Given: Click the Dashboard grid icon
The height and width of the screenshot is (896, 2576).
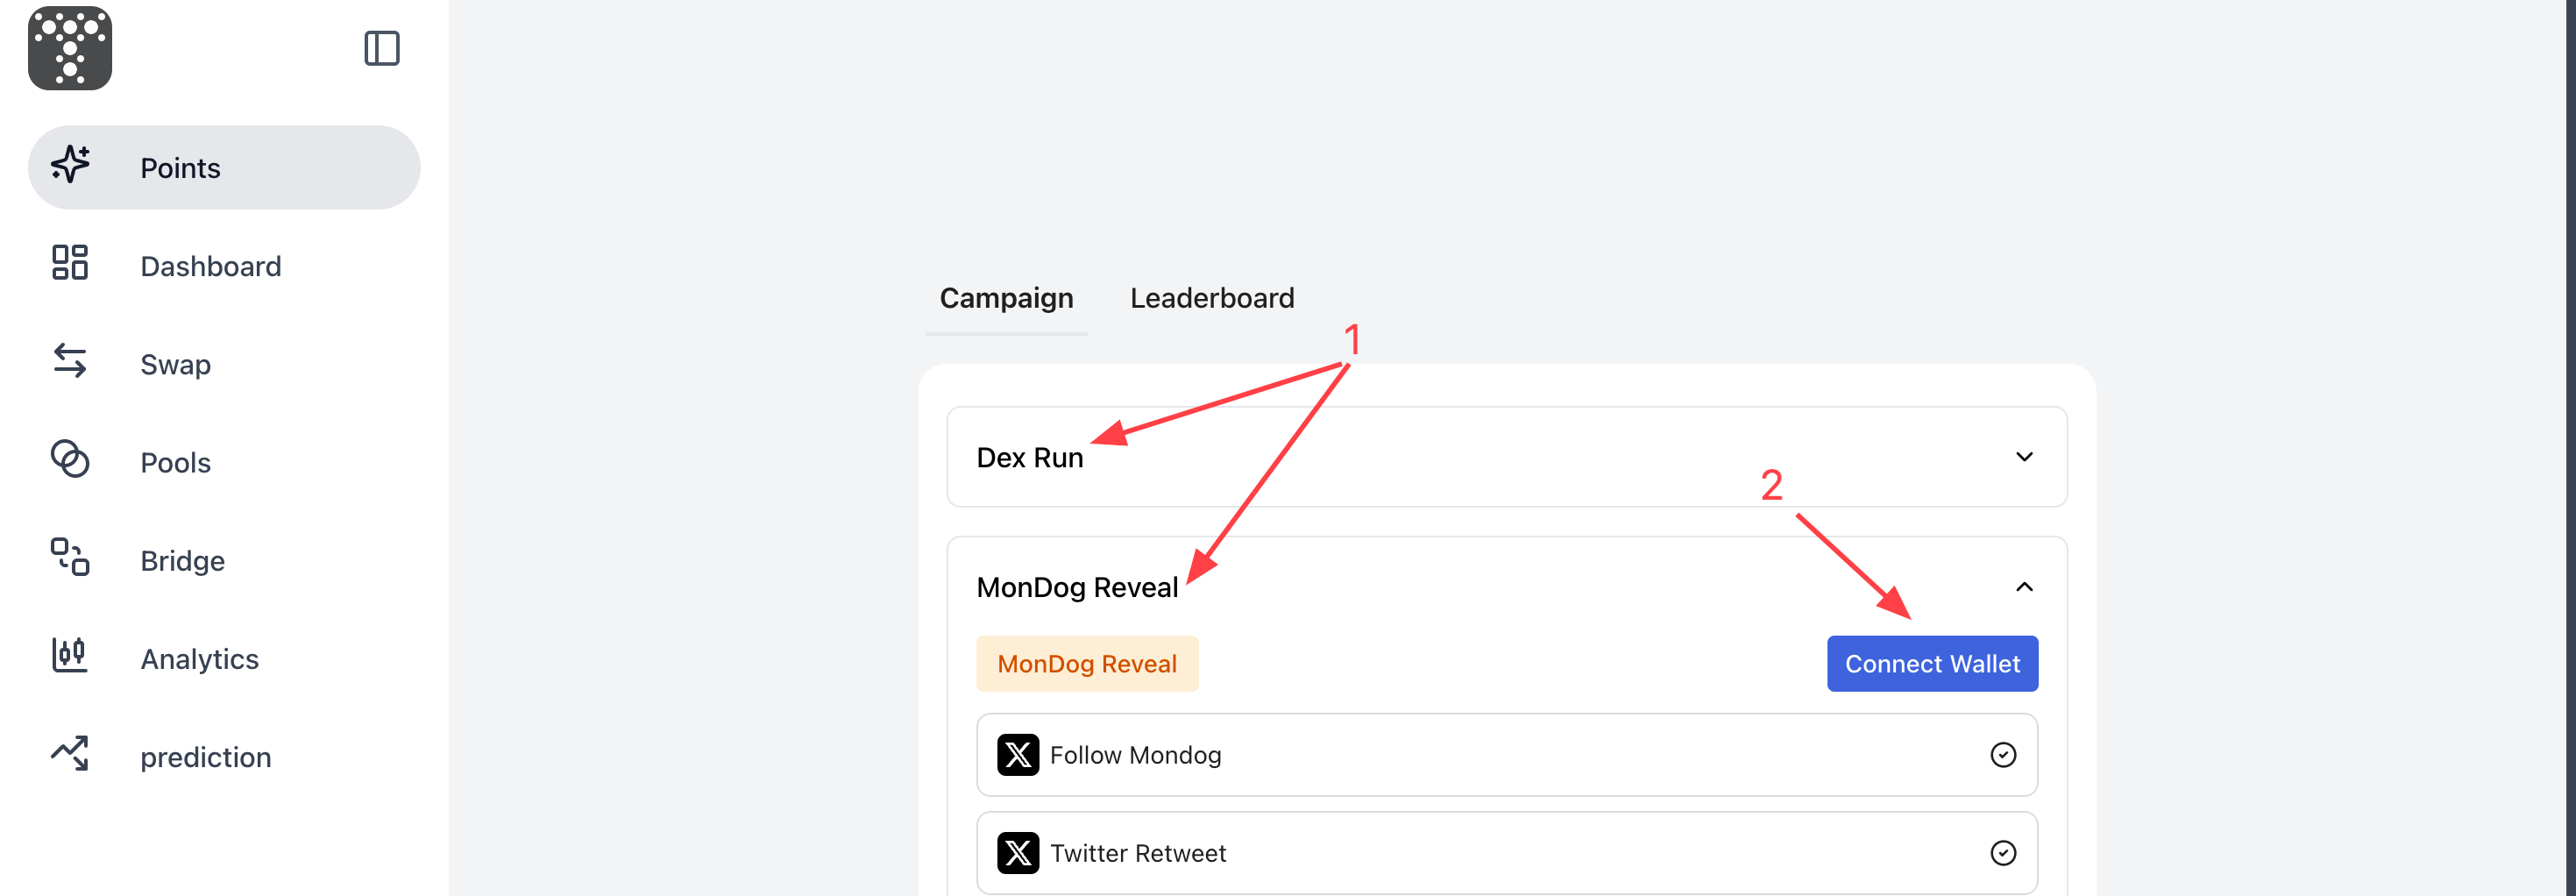Looking at the screenshot, I should (70, 263).
